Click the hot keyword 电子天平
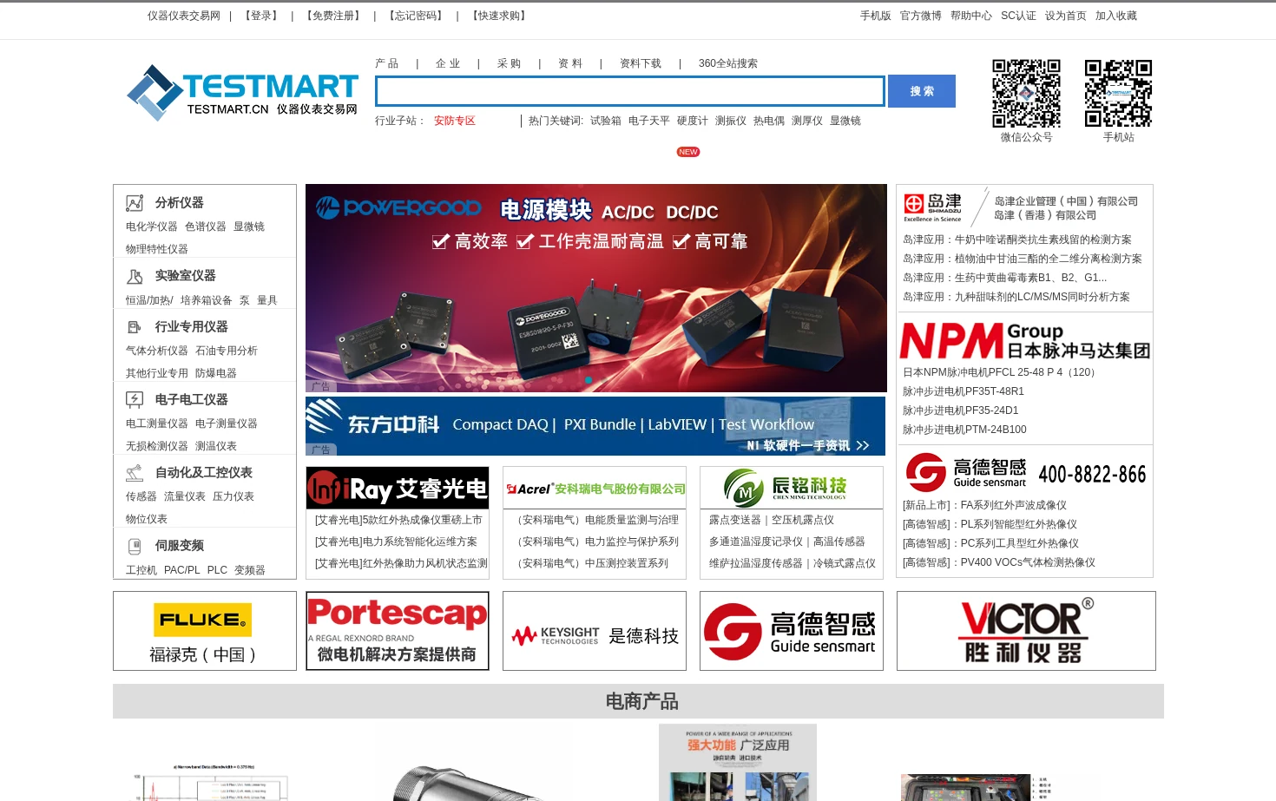This screenshot has height=801, width=1276. [x=649, y=121]
